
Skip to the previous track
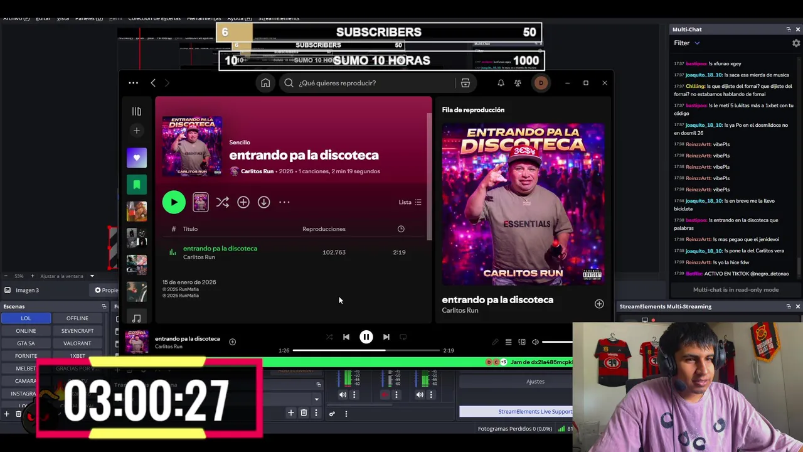point(346,337)
